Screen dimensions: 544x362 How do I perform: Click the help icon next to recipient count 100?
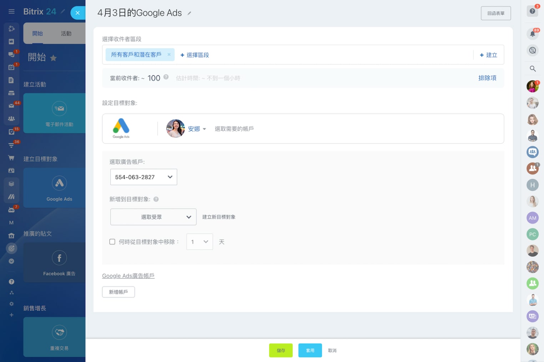tap(166, 77)
